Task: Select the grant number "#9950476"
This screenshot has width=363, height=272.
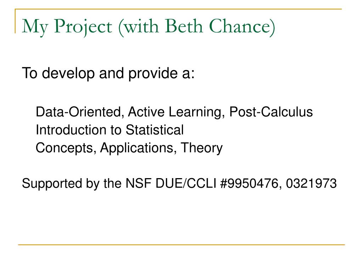Action: point(249,183)
